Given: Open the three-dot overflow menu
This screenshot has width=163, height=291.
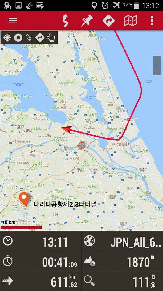Looking at the screenshot, I should 152,21.
